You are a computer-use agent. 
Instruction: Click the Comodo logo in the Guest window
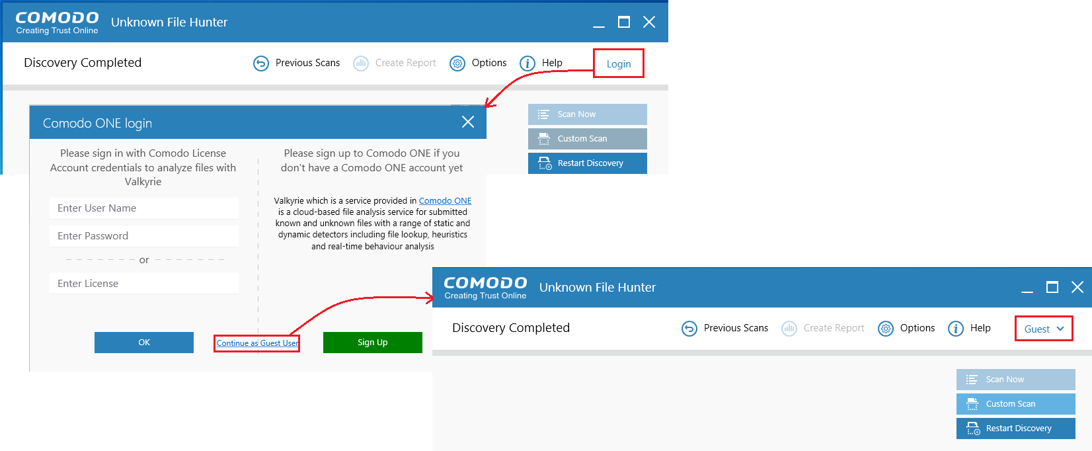coord(486,288)
